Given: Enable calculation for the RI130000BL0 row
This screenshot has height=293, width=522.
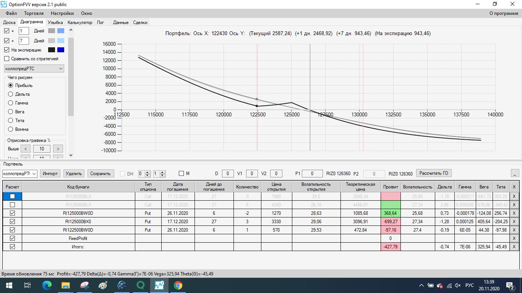Looking at the screenshot, I should coord(13,196).
